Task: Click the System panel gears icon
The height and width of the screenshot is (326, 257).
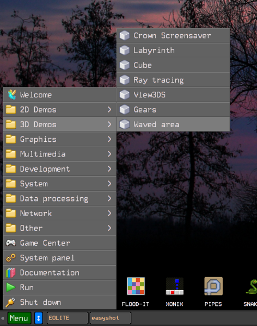Action: pos(11,258)
